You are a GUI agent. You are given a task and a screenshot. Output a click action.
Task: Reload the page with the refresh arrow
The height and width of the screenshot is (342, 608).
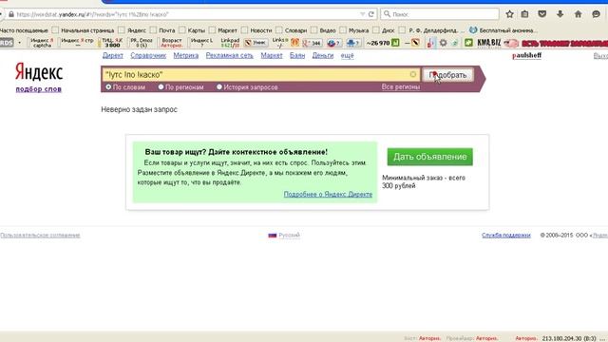point(371,14)
